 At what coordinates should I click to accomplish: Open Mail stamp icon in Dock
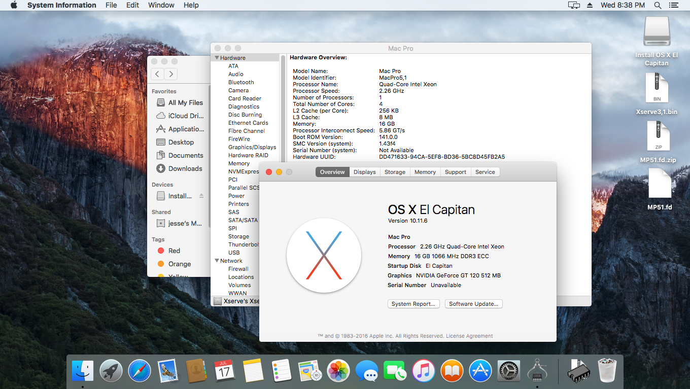[x=167, y=371]
